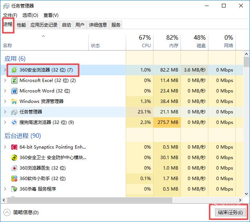This screenshot has width=250, height=222.
Task: Click the Windows 资源管理器 folder icon
Action: tap(14, 101)
